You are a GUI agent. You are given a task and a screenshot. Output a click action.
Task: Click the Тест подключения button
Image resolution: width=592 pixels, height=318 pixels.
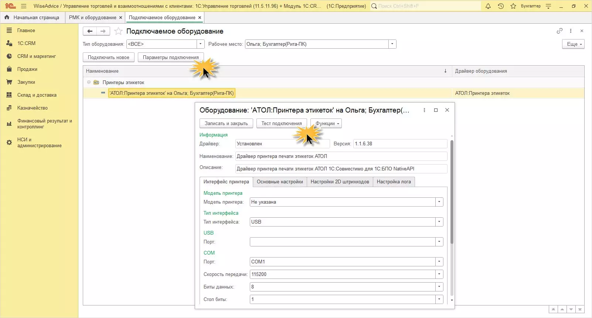point(282,124)
